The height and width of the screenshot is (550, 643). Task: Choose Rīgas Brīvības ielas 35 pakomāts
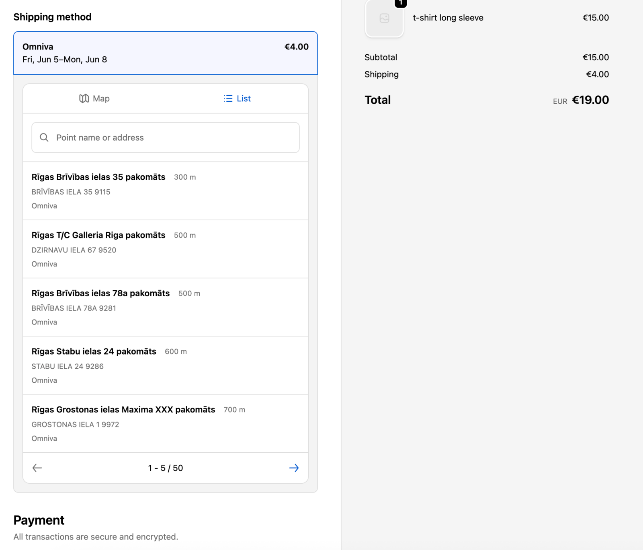166,191
